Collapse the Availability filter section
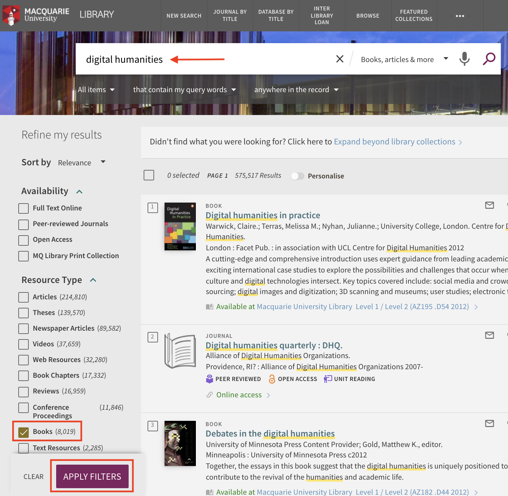The width and height of the screenshot is (508, 496). pyautogui.click(x=79, y=191)
